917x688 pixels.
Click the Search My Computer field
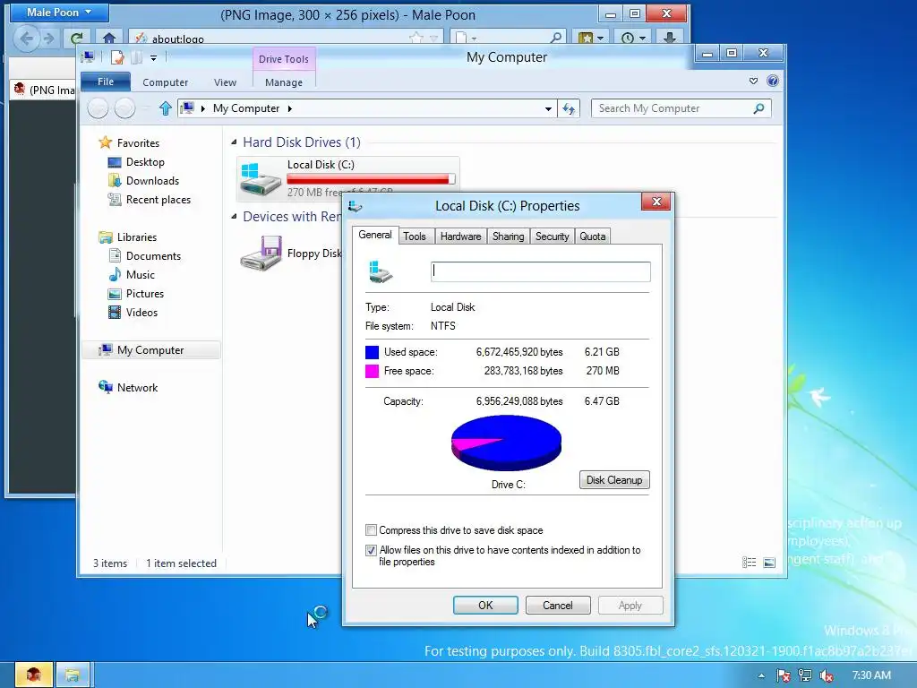681,108
